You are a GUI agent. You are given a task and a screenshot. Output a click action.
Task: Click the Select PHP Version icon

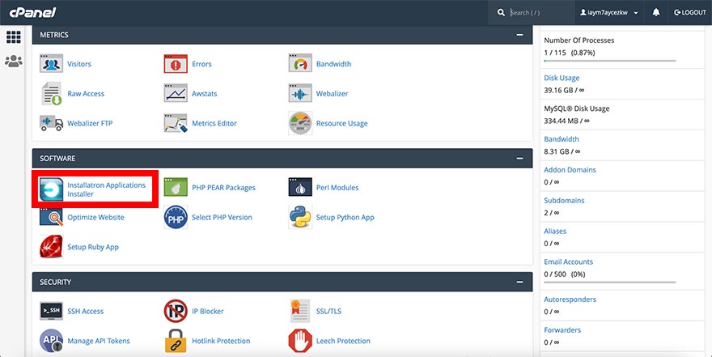pyautogui.click(x=176, y=217)
